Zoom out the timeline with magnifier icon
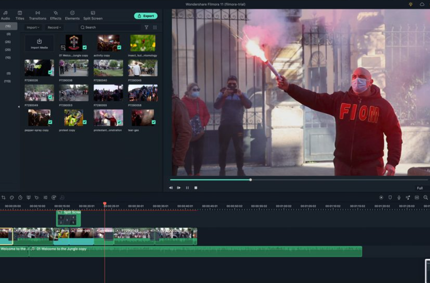 click(x=425, y=197)
